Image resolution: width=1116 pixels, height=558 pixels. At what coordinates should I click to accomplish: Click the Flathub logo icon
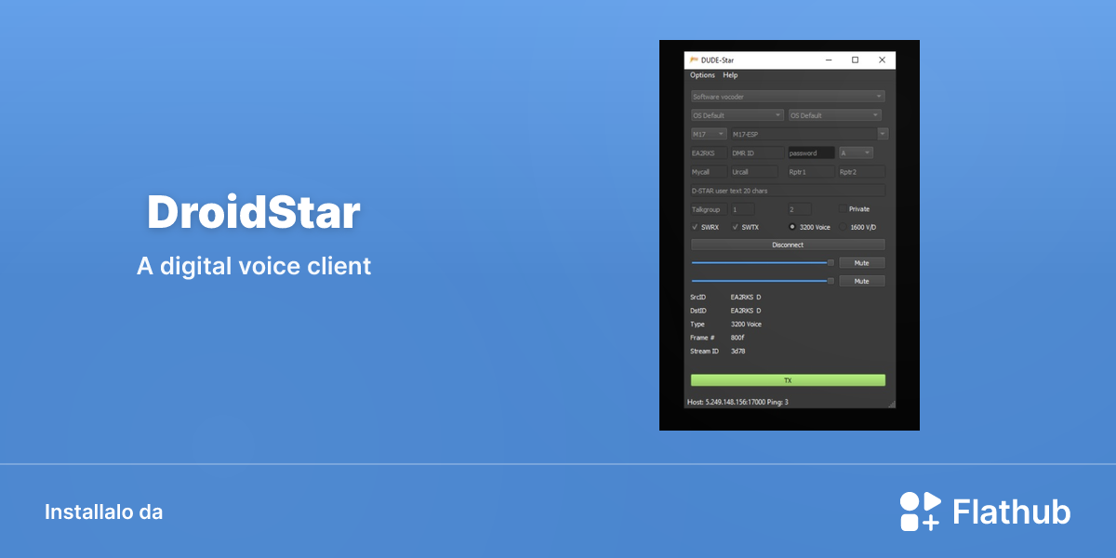coord(921,511)
